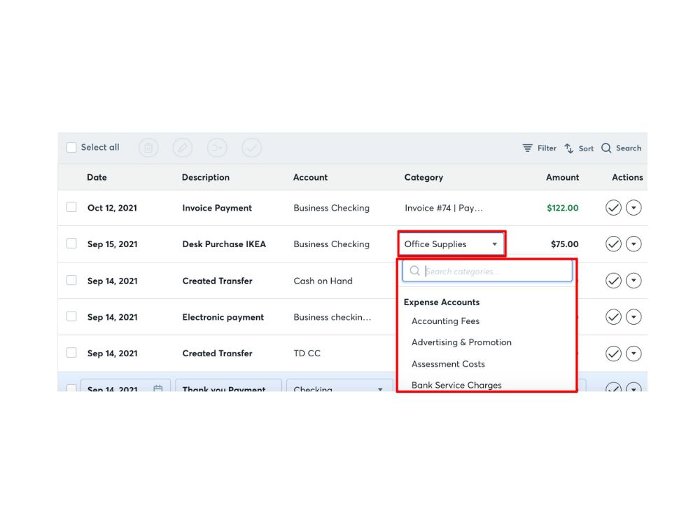Choose the Assessment Costs category
The height and width of the screenshot is (525, 700).
coord(448,364)
